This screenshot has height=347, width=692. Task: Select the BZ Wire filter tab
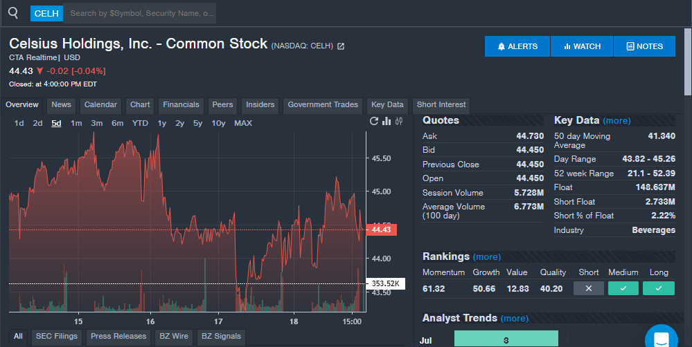click(x=174, y=337)
